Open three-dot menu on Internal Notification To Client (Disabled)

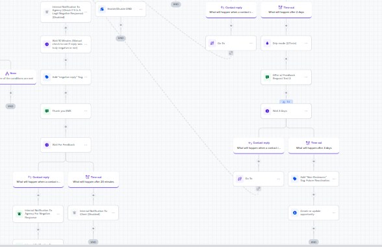(x=113, y=213)
